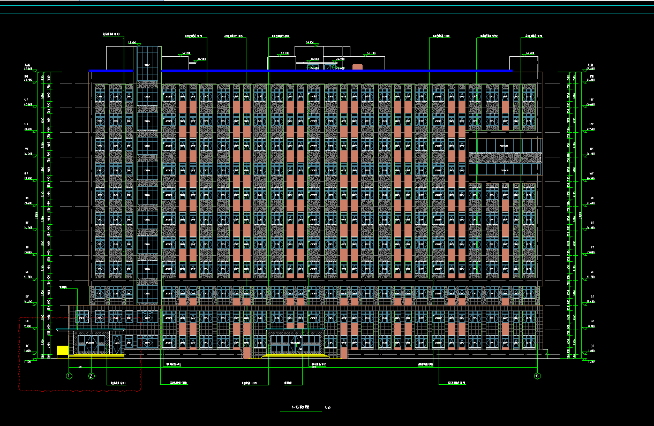
Task: Select the short blue parapet bar left of tower
Action: pos(111,71)
